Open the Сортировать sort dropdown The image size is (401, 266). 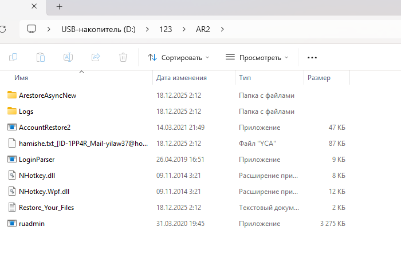(x=178, y=57)
